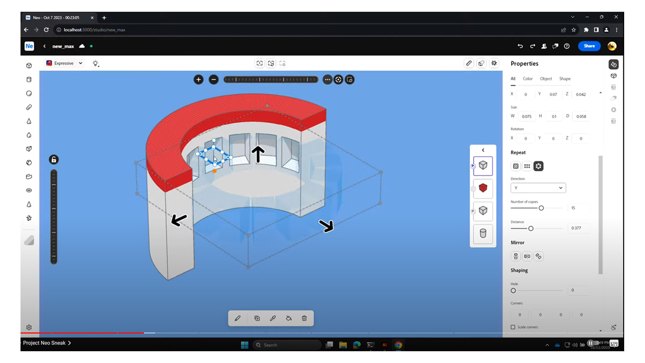The image size is (645, 363).
Task: Click the blue Share button
Action: click(x=589, y=46)
